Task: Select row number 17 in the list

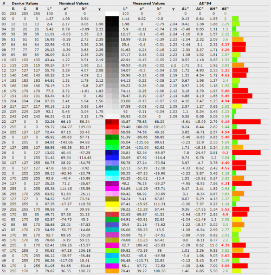Action: (4, 96)
